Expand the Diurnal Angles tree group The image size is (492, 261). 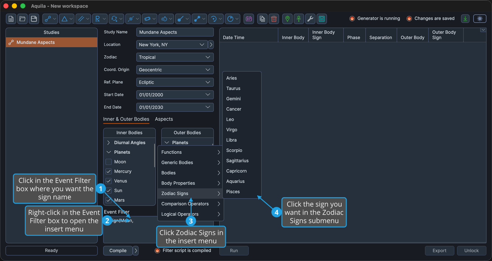[108, 143]
